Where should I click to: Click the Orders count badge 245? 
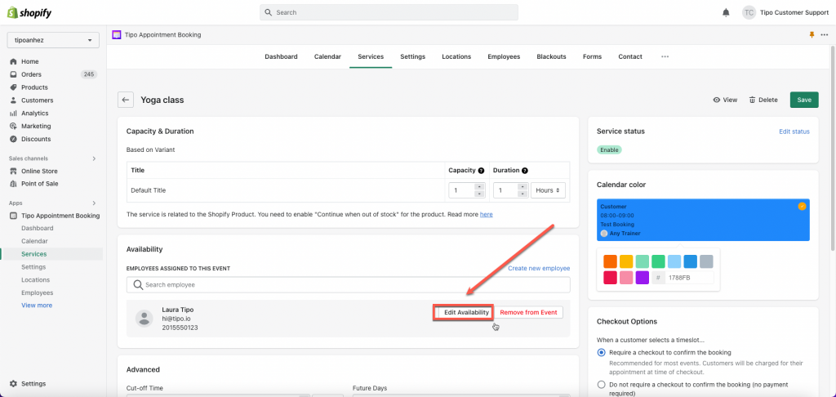click(x=89, y=74)
